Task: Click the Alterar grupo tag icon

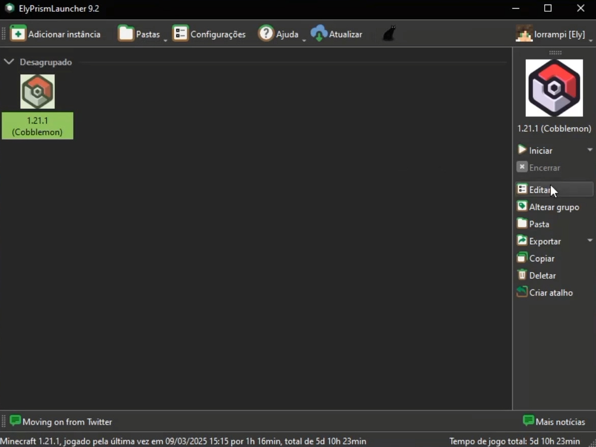Action: [522, 206]
